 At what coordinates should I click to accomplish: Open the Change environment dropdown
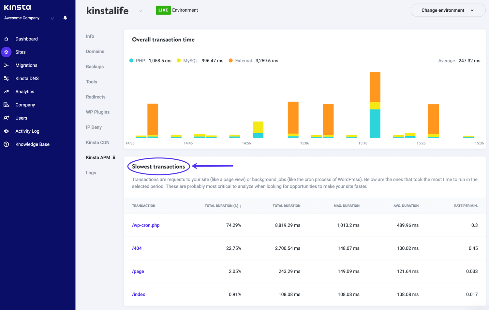pos(448,10)
